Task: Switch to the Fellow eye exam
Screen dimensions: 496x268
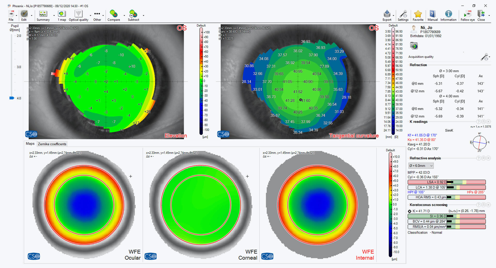Action: coord(468,16)
